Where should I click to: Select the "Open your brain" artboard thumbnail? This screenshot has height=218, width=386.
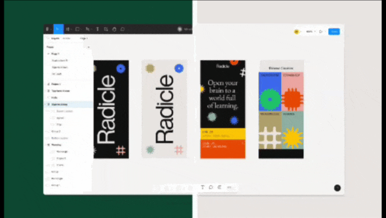pos(223,109)
